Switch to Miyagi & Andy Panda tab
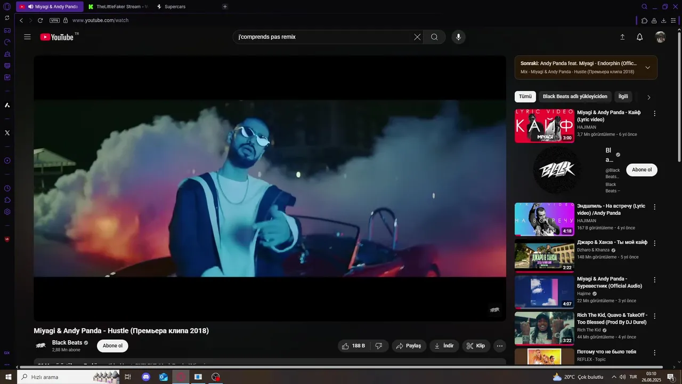The image size is (682, 384). pyautogui.click(x=50, y=6)
